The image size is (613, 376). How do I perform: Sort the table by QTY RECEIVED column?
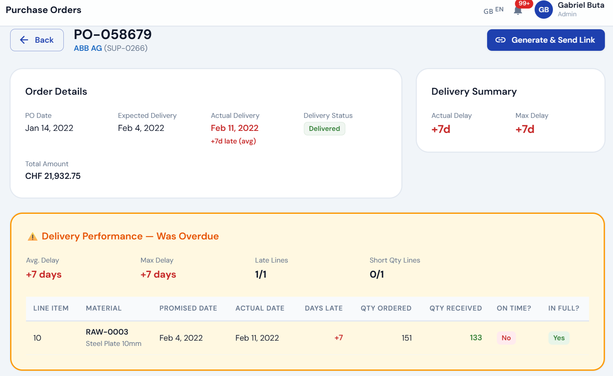pyautogui.click(x=455, y=308)
